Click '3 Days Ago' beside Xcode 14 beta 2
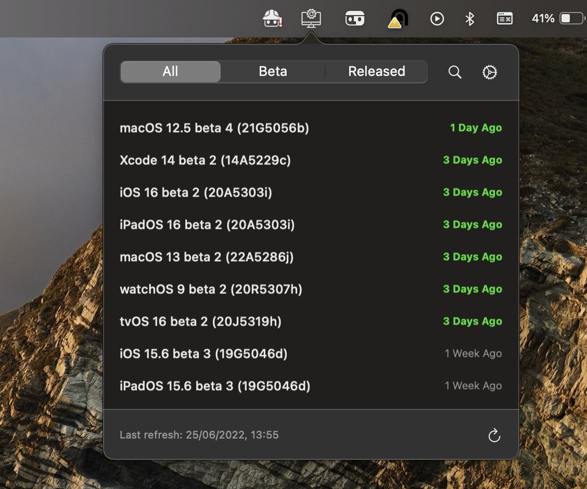Viewport: 587px width, 489px height. pos(473,160)
